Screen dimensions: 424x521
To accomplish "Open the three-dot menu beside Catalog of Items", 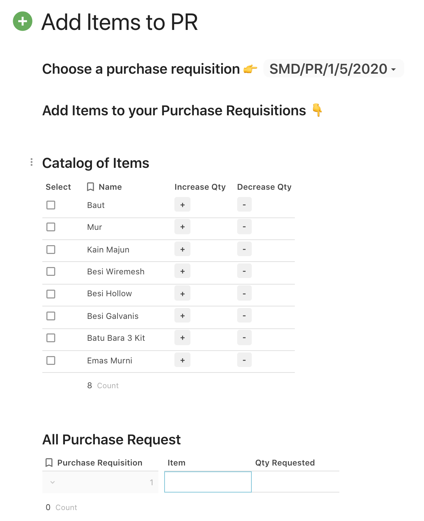I will tap(32, 162).
